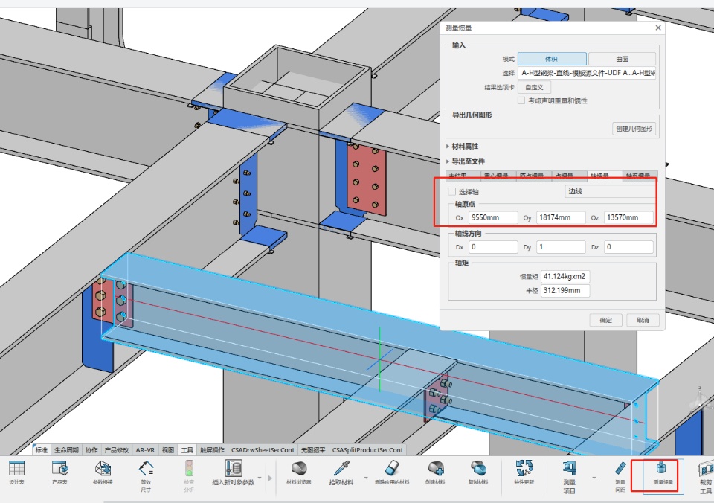This screenshot has width=714, height=503.
Task: Open the 视图 ribbon tab
Action: 168,449
